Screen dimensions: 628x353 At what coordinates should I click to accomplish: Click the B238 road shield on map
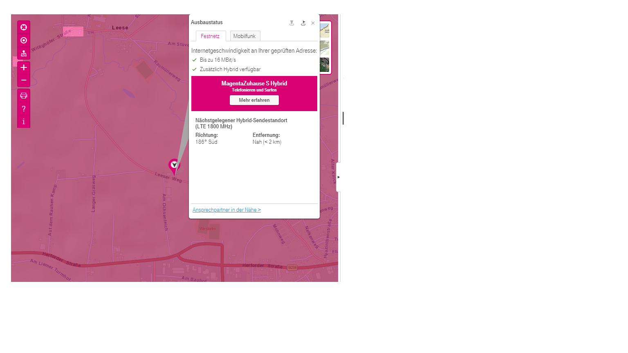[292, 268]
